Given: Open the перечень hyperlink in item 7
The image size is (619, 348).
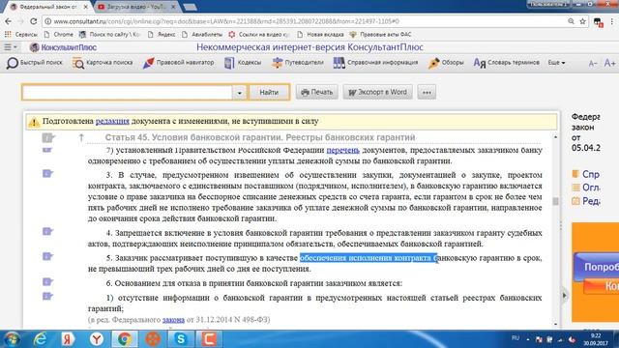Looking at the screenshot, I should point(342,150).
